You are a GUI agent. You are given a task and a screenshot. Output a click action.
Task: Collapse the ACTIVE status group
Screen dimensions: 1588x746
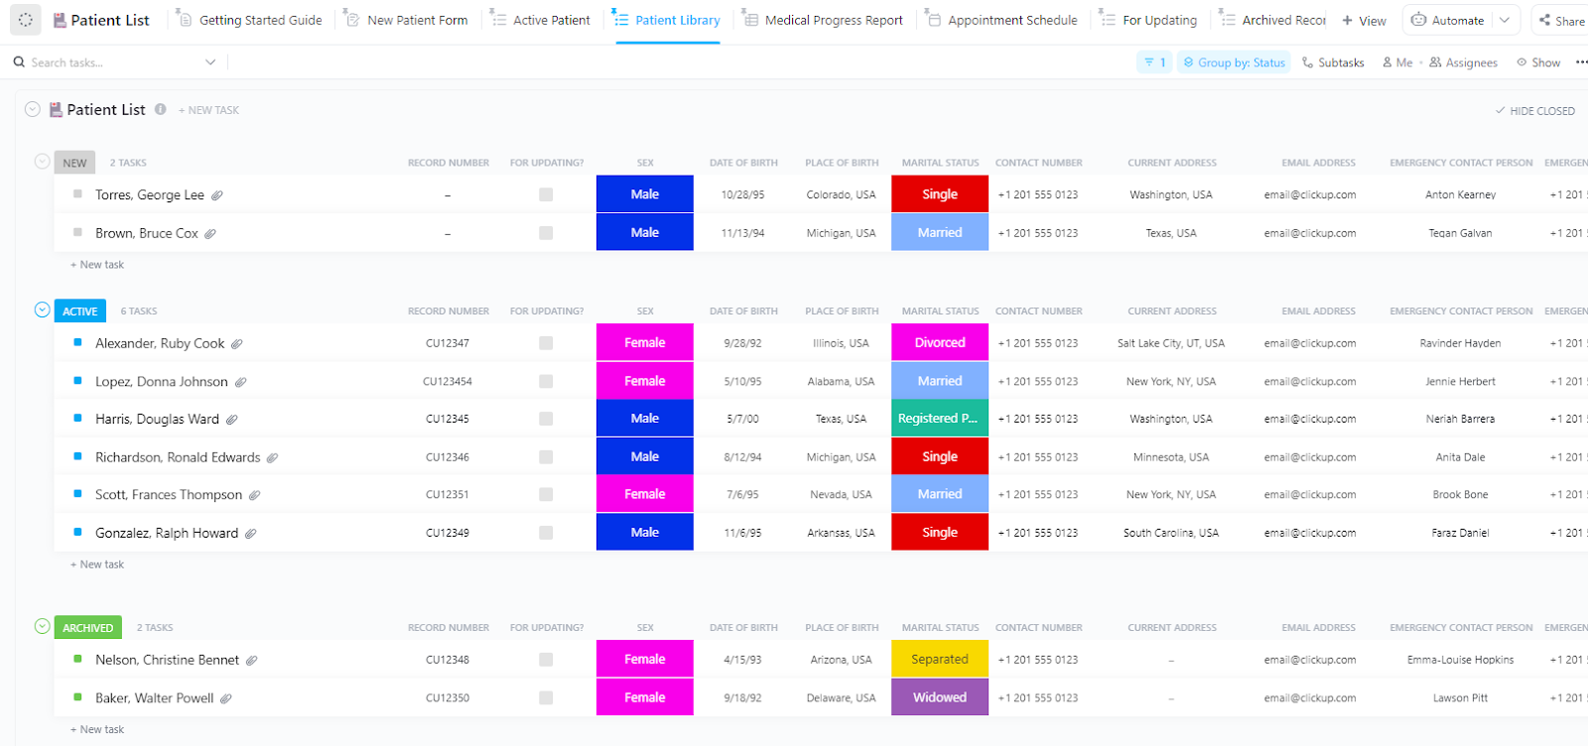[x=42, y=310]
